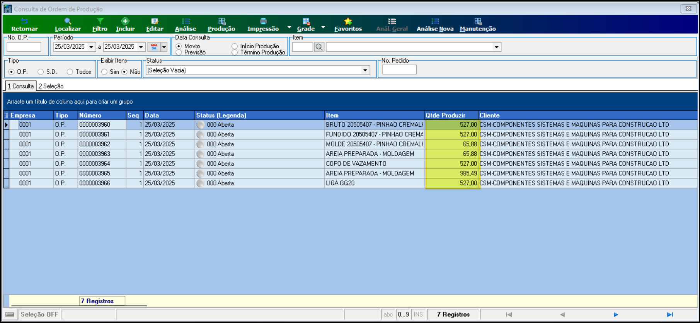This screenshot has height=323, width=700.
Task: Go to previous record arrow
Action: click(562, 314)
